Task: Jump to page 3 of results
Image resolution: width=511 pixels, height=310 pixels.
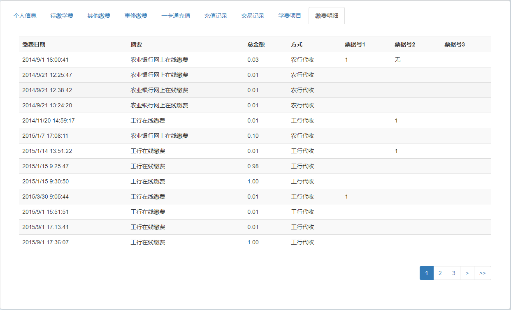Action: coord(453,273)
